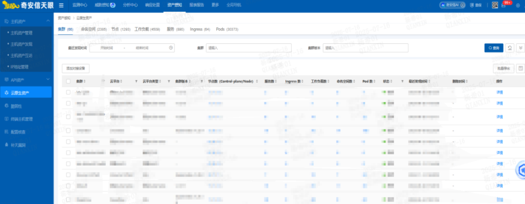Expand the API资产 sidebar group

[x=48, y=79]
